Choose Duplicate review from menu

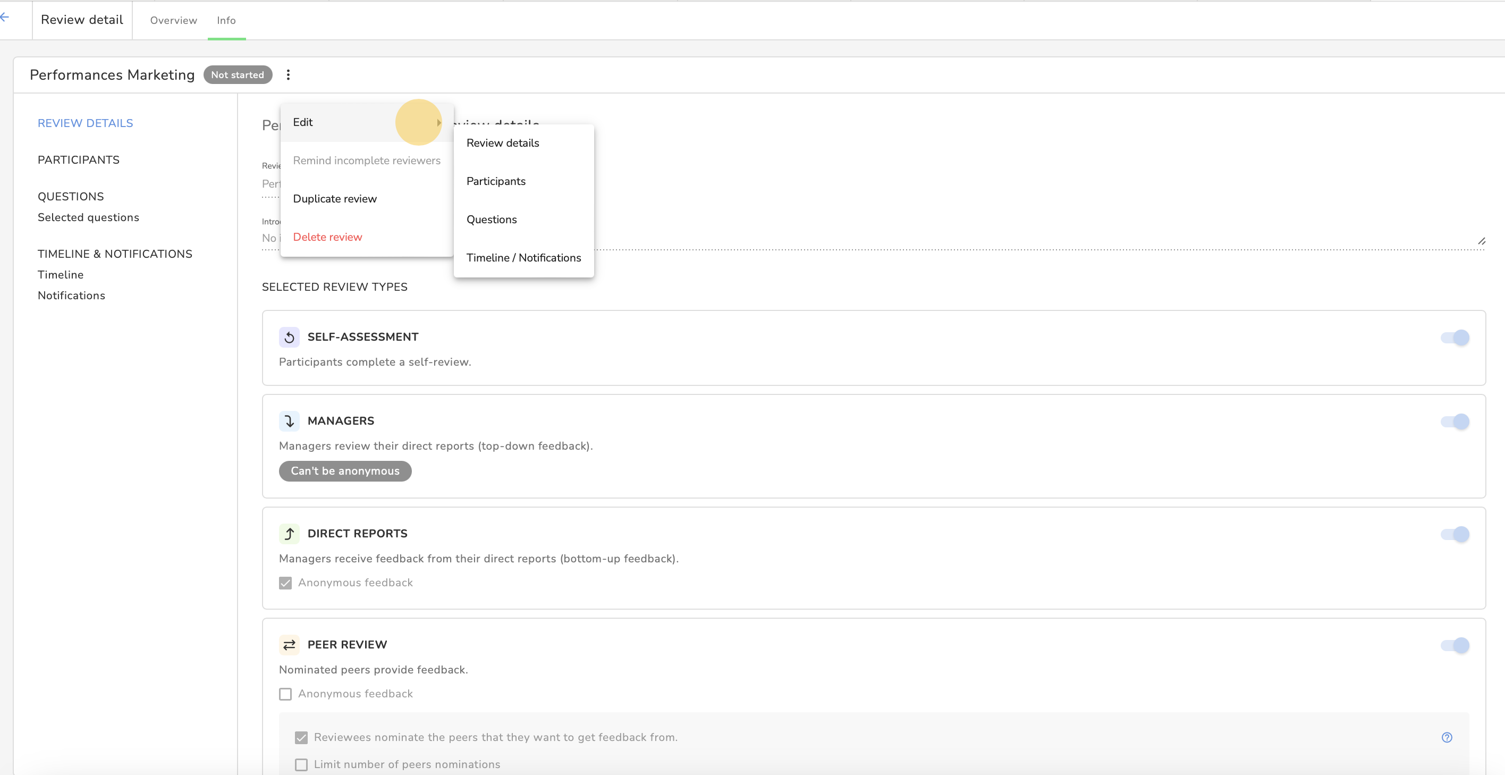pos(335,199)
